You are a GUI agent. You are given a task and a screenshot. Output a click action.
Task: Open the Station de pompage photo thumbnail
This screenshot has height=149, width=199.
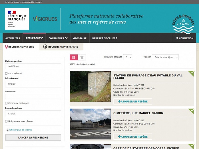pos(90,86)
